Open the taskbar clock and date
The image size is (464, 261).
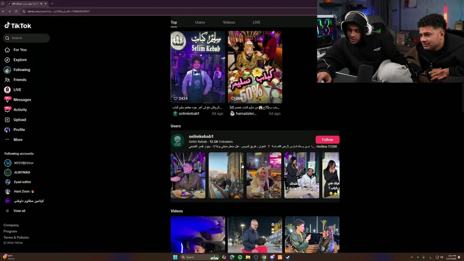(452, 257)
